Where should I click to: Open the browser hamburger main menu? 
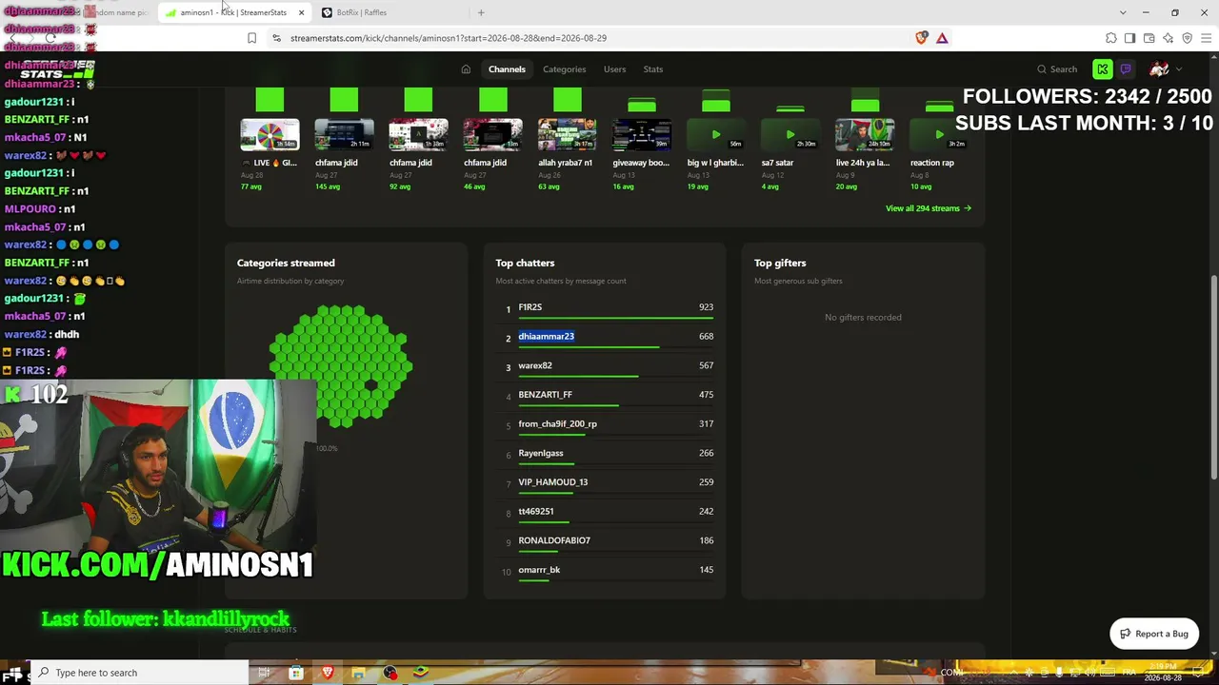click(1206, 38)
